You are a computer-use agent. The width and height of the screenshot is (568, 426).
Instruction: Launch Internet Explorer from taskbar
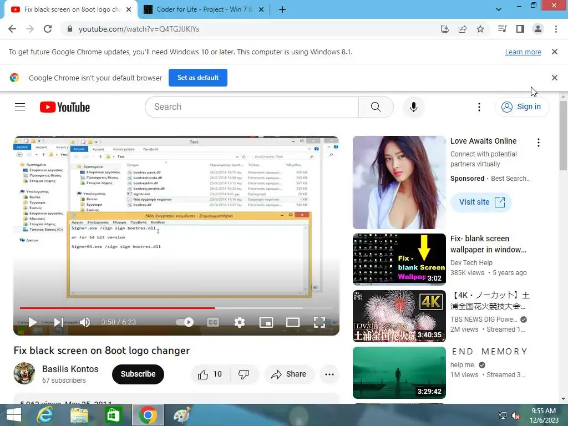coord(45,415)
